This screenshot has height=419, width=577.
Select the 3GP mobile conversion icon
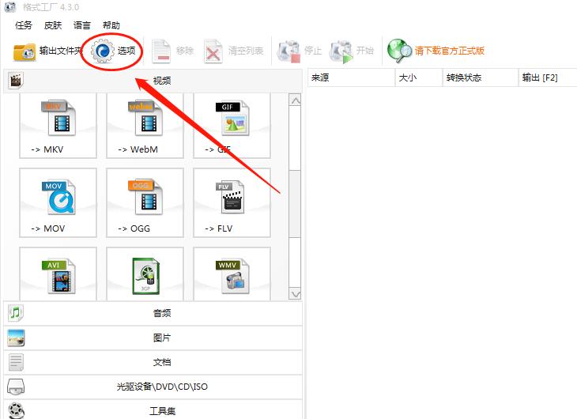(x=146, y=276)
